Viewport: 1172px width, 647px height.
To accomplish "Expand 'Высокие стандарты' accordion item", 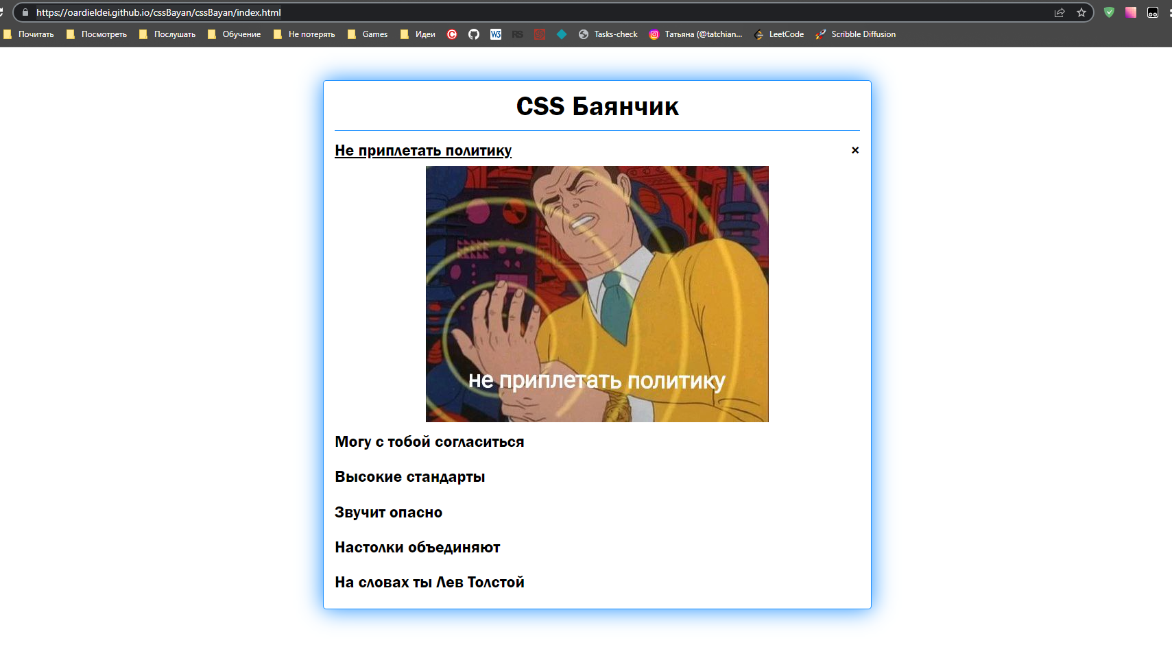I will click(410, 477).
